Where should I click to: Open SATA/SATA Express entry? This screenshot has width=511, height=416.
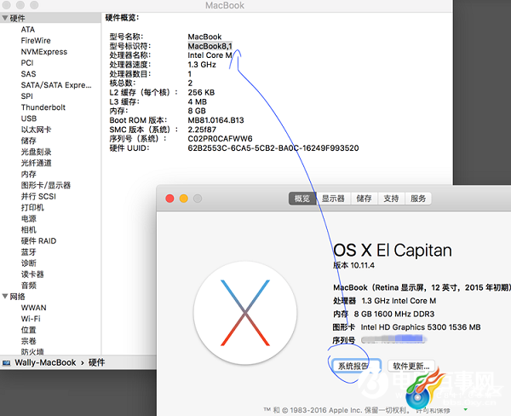[56, 85]
